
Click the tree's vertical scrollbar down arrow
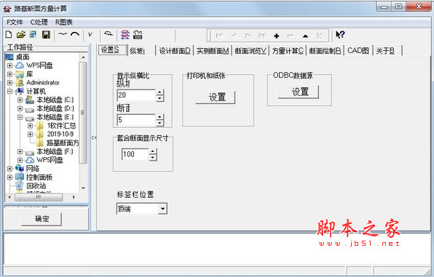[x=83, y=188]
